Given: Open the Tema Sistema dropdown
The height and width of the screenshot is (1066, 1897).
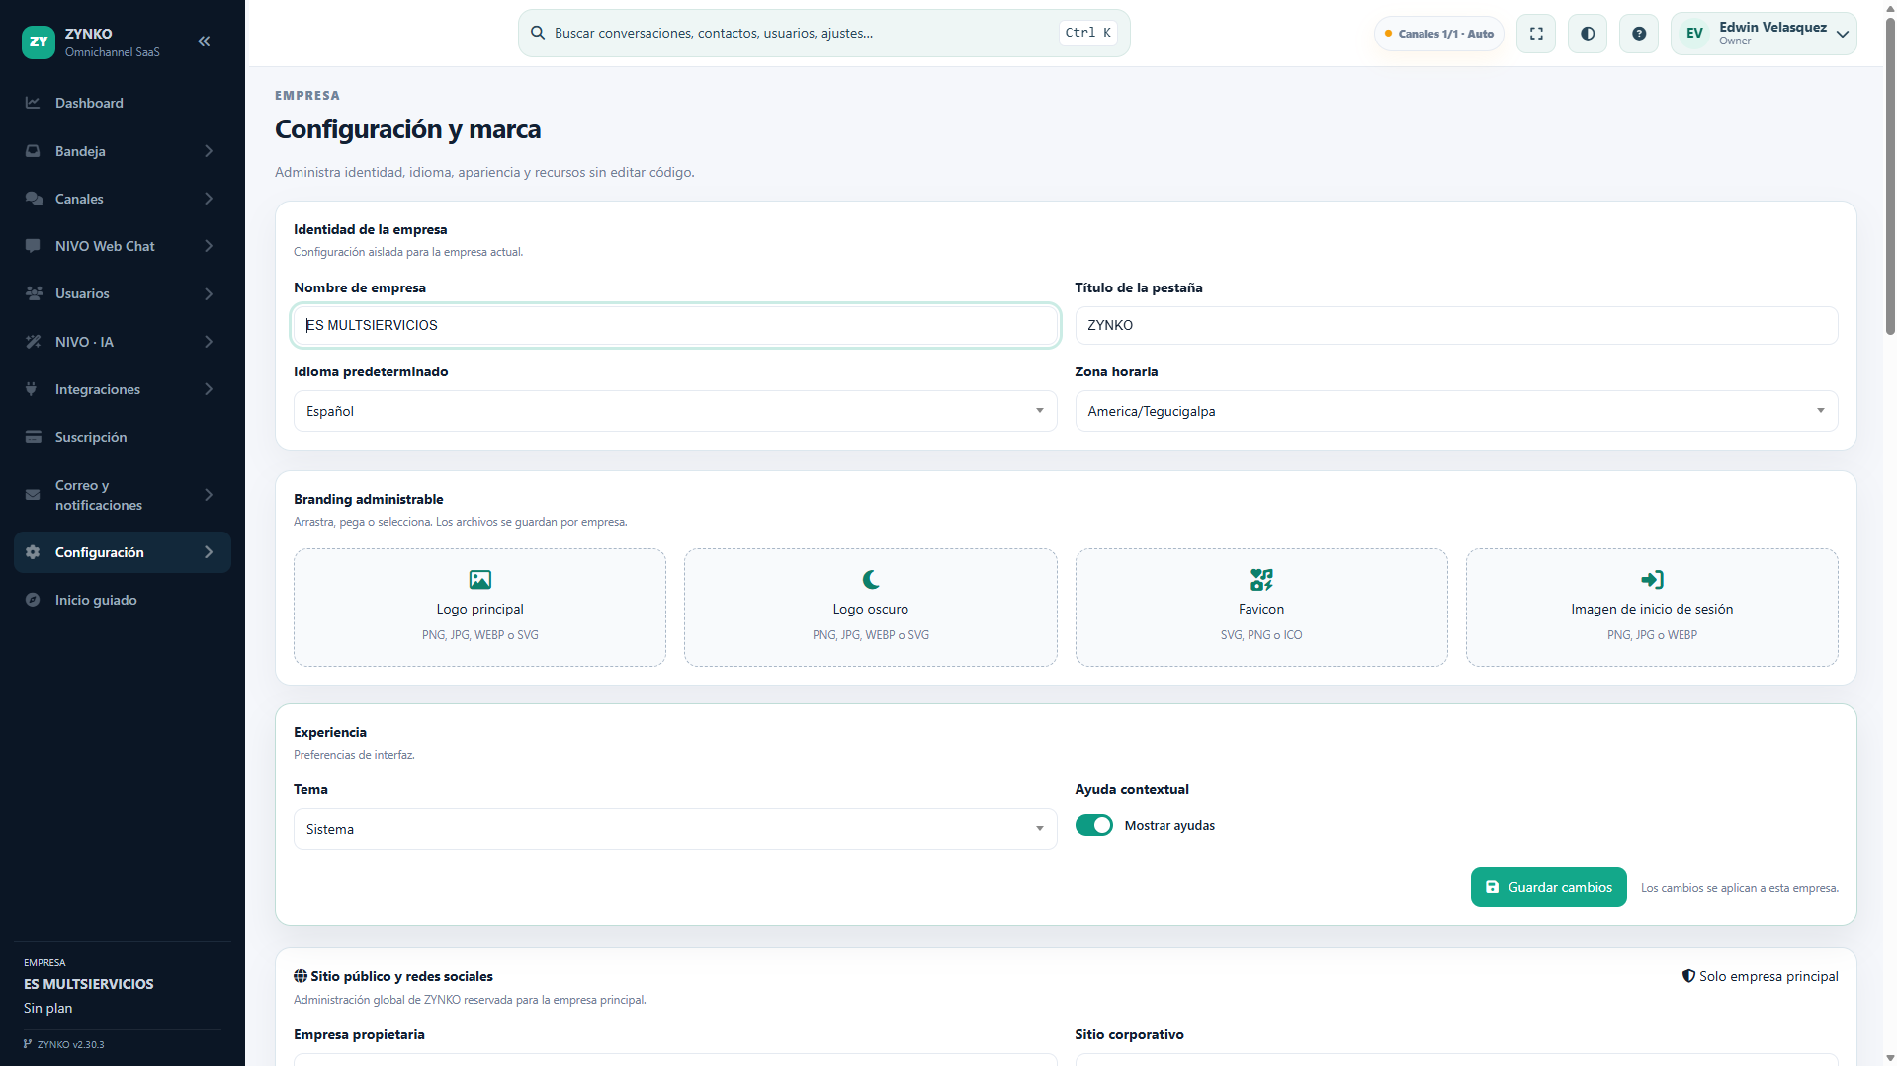Looking at the screenshot, I should pos(675,829).
